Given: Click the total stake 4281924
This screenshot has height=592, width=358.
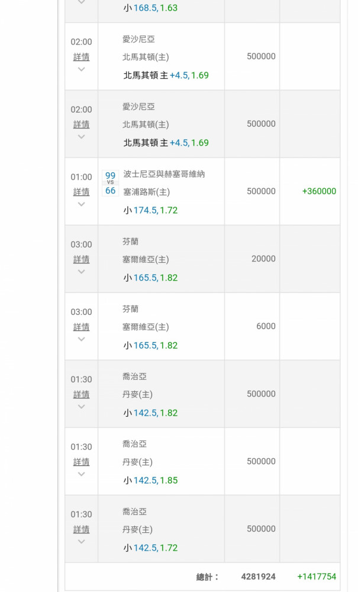Looking at the screenshot, I should 258,577.
